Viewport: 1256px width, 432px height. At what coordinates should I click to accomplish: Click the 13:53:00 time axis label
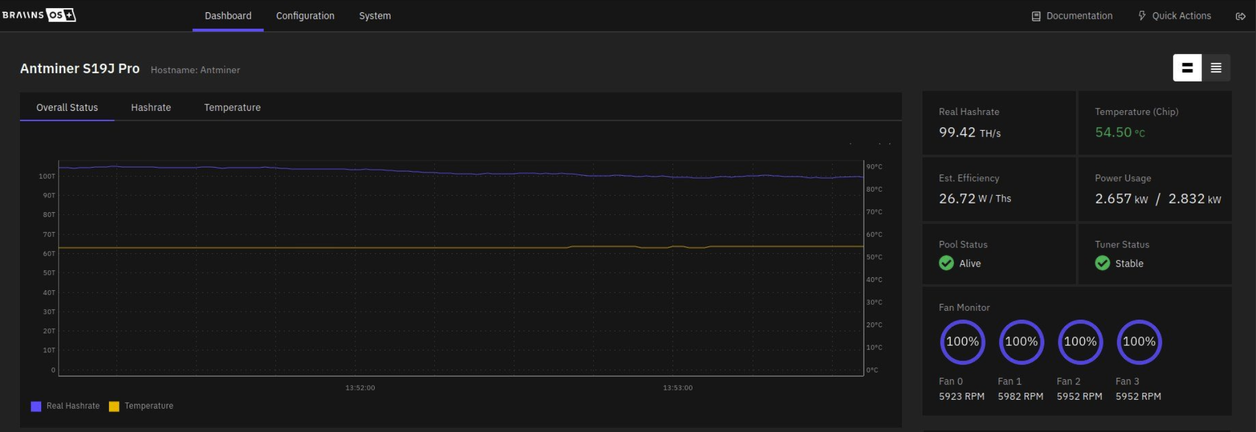pos(678,387)
